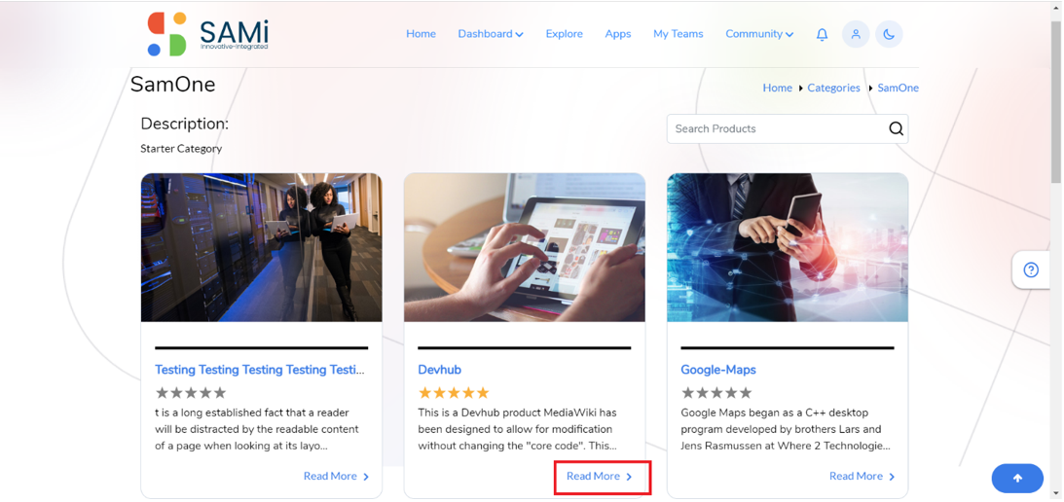This screenshot has height=502, width=1064.
Task: Open the Google-Maps product title
Action: point(717,370)
